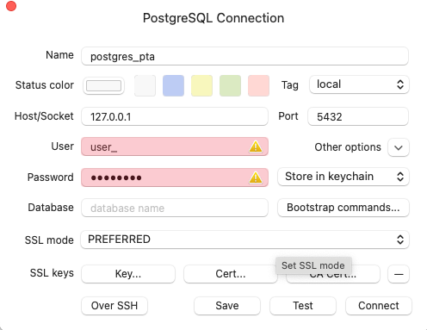Image resolution: width=427 pixels, height=330 pixels.
Task: Open the Tag dropdown showing local
Action: point(359,84)
